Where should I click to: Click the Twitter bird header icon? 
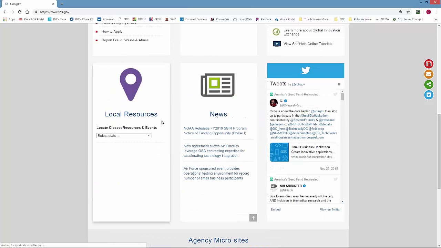point(306,70)
